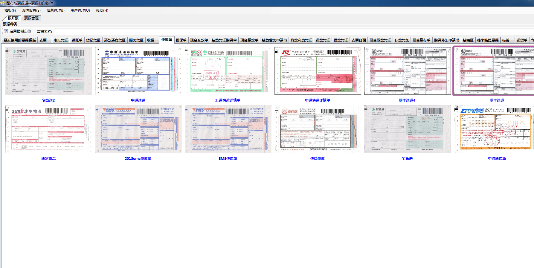Select the 结算凭证购买单 category tab
This screenshot has height=268, width=534.
[224, 40]
